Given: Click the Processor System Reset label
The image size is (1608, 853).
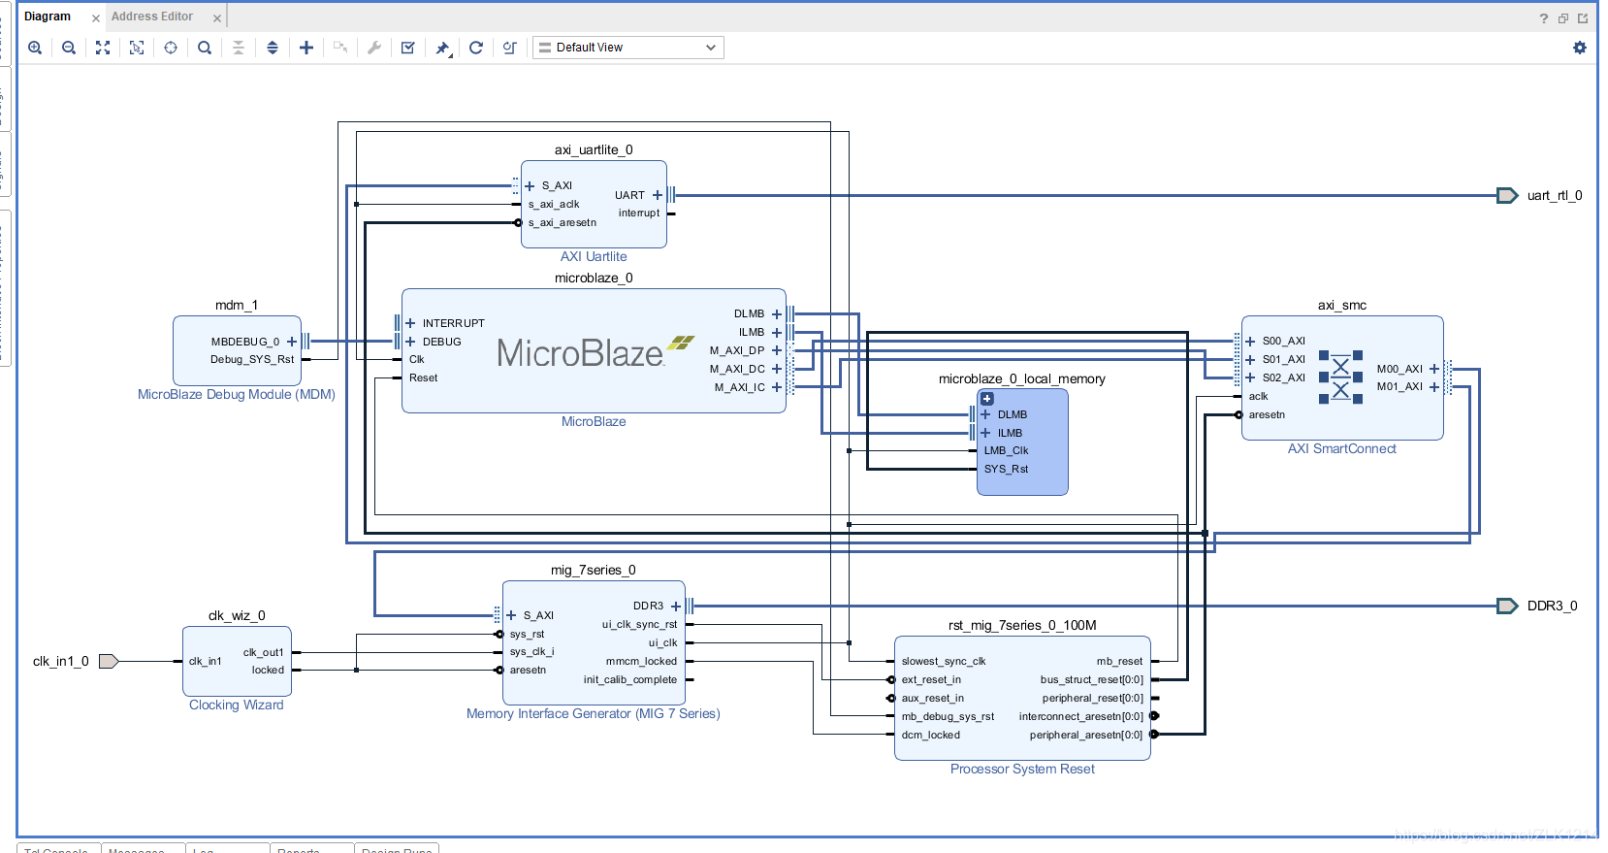Looking at the screenshot, I should 1022,770.
